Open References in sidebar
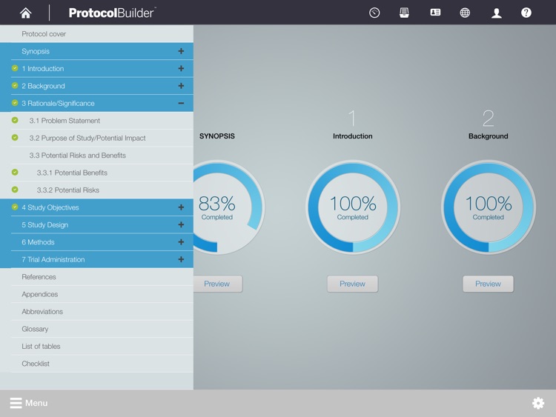 pyautogui.click(x=96, y=277)
